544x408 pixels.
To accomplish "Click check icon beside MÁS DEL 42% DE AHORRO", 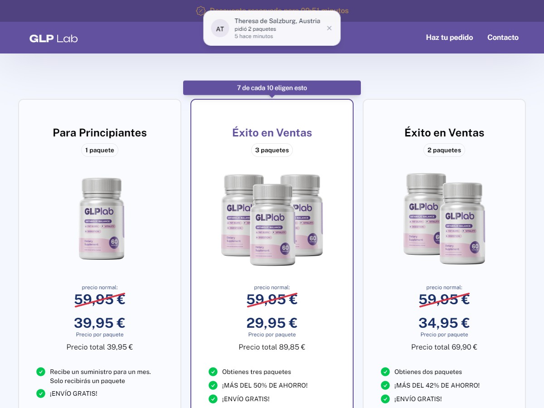I will [385, 385].
